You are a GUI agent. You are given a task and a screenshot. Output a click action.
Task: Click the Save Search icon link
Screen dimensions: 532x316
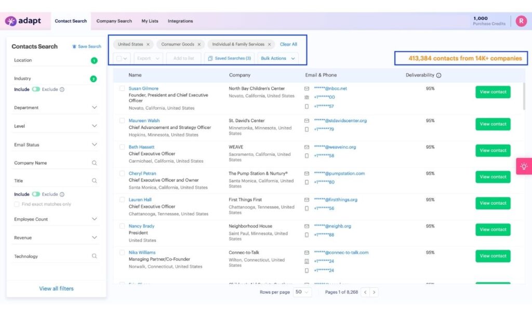(87, 46)
